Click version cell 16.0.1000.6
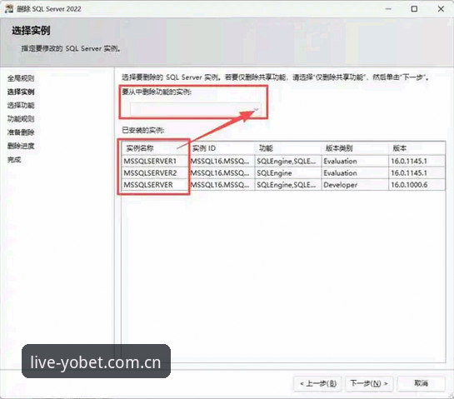Screen dimensions: 454x399 tap(417, 185)
